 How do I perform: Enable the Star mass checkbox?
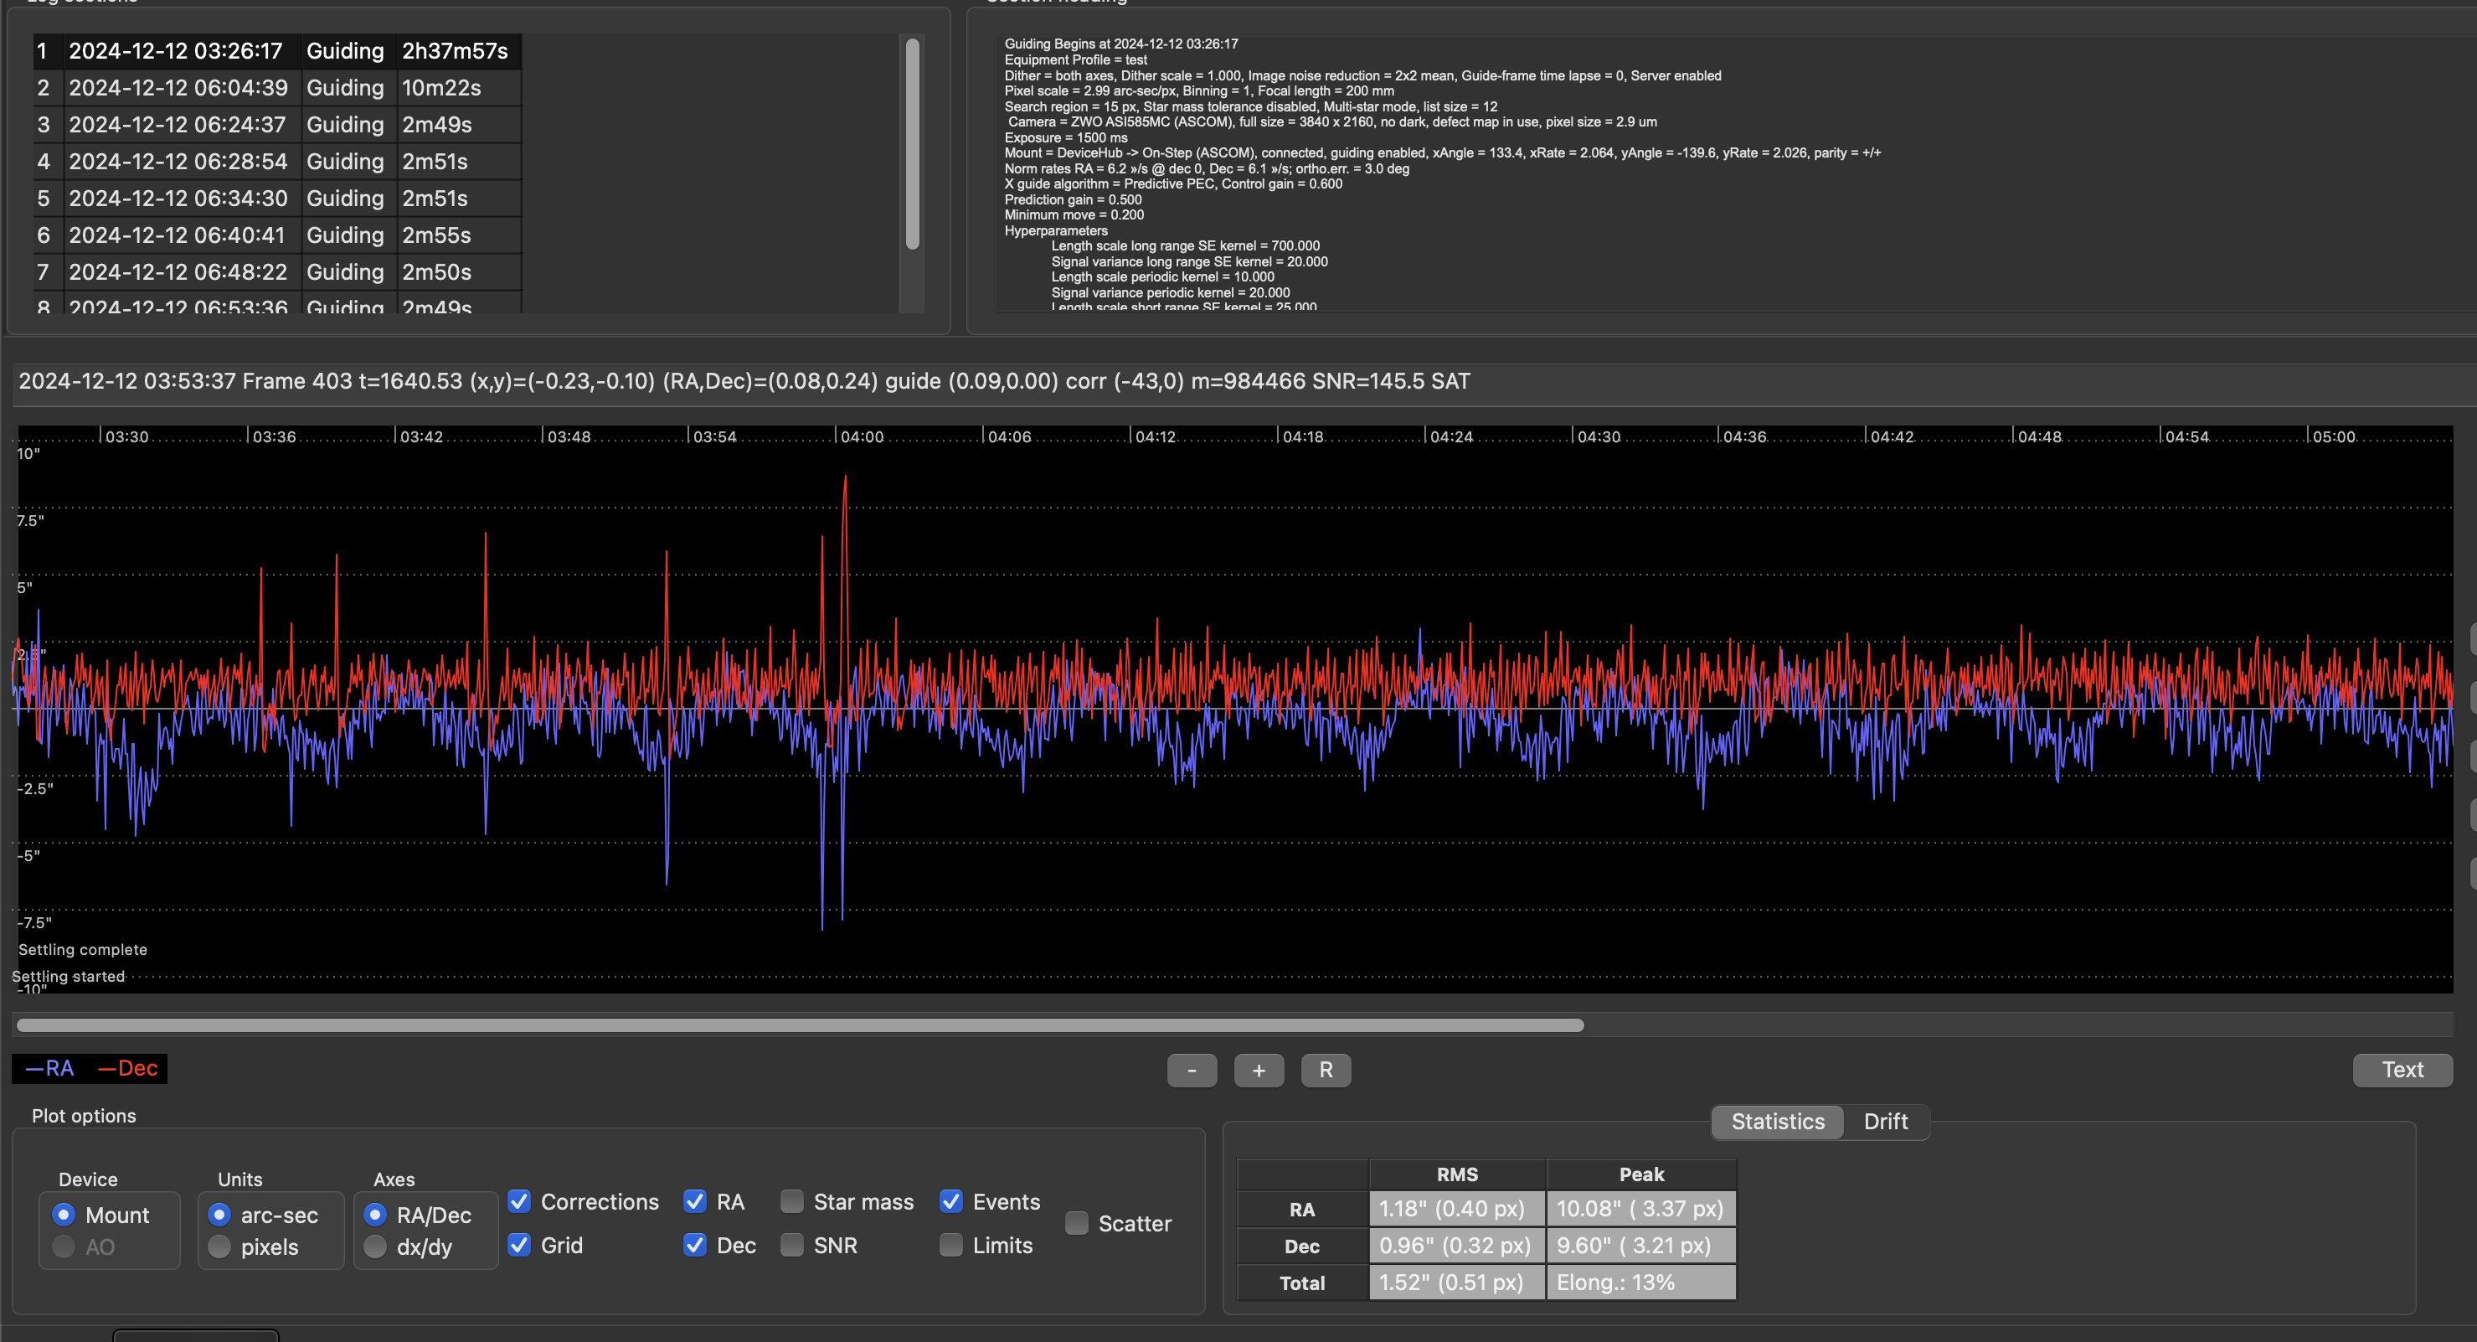pyautogui.click(x=791, y=1201)
